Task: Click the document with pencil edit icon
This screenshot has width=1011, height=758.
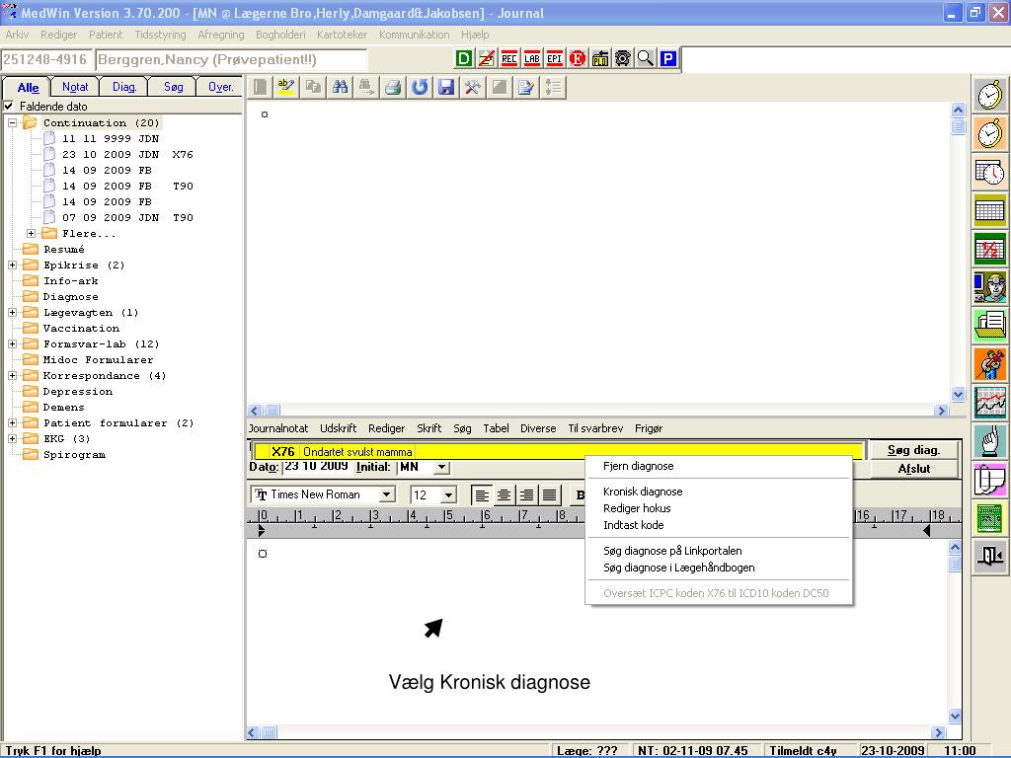Action: point(526,87)
